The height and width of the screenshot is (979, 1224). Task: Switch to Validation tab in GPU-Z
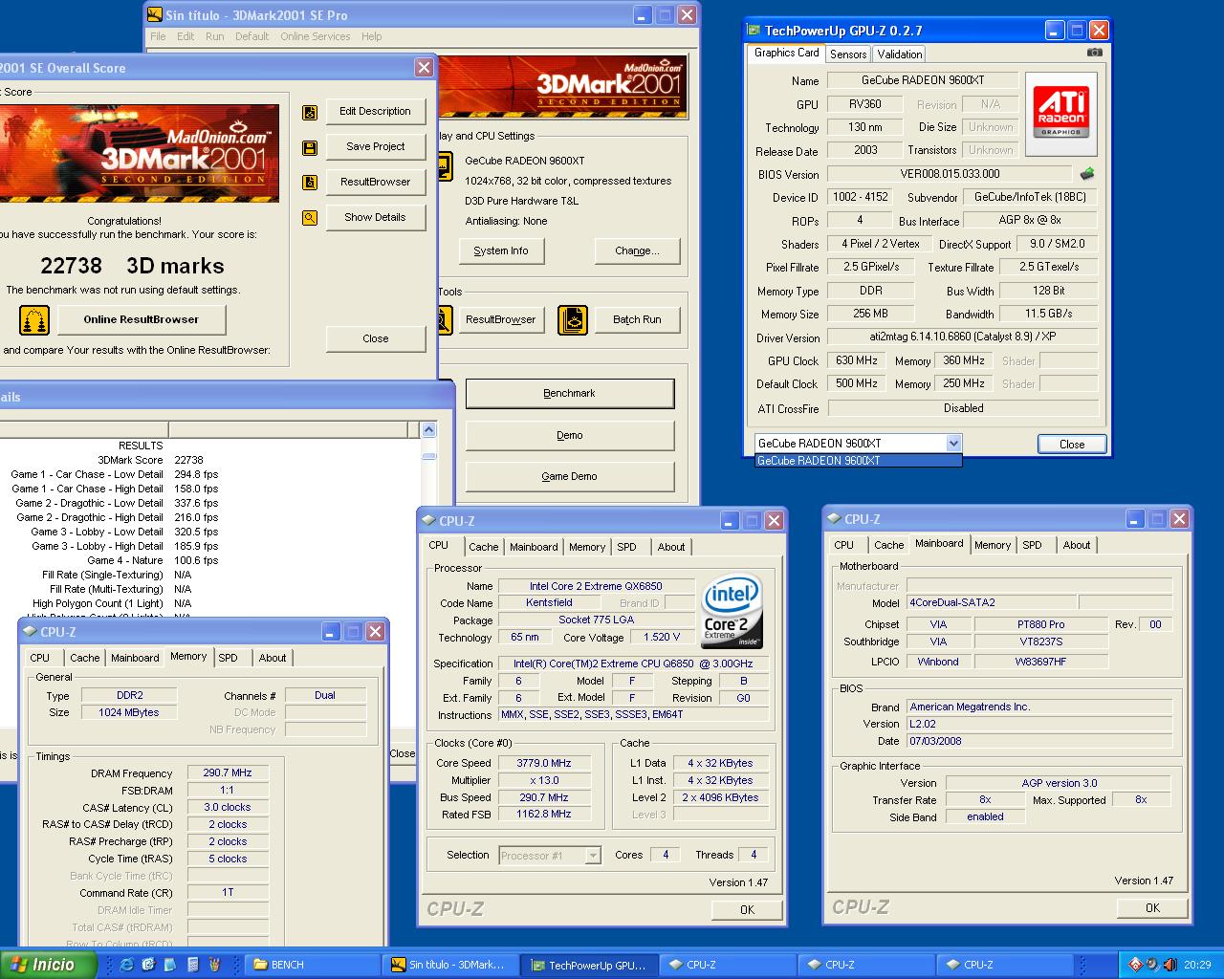tap(900, 54)
